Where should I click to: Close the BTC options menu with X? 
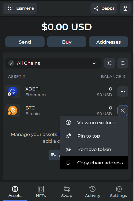(x=123, y=111)
